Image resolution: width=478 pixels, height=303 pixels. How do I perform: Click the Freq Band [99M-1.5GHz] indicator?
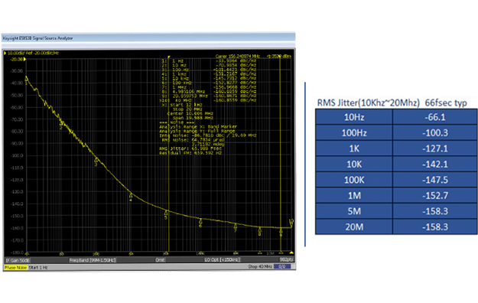[93, 260]
